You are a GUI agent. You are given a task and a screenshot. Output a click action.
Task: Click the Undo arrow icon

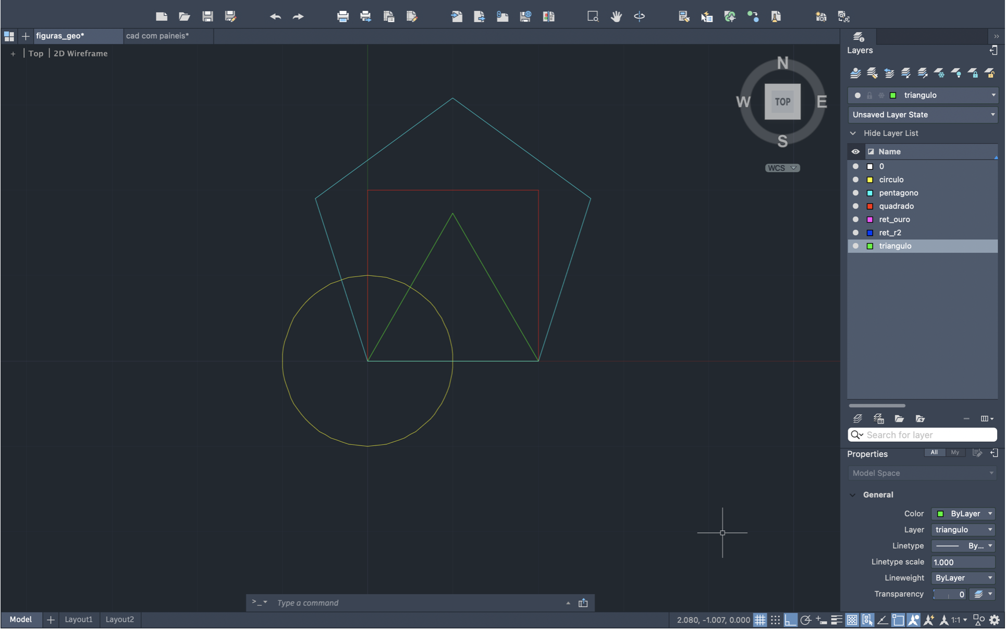point(275,17)
